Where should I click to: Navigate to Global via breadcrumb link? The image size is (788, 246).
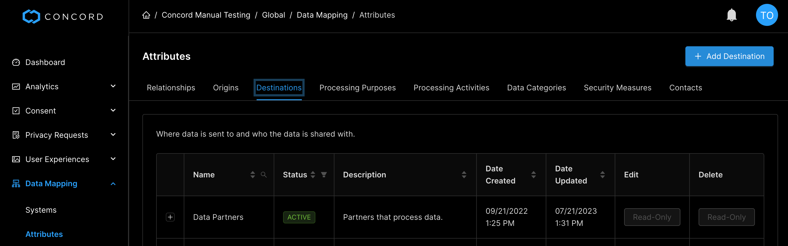[x=273, y=15]
